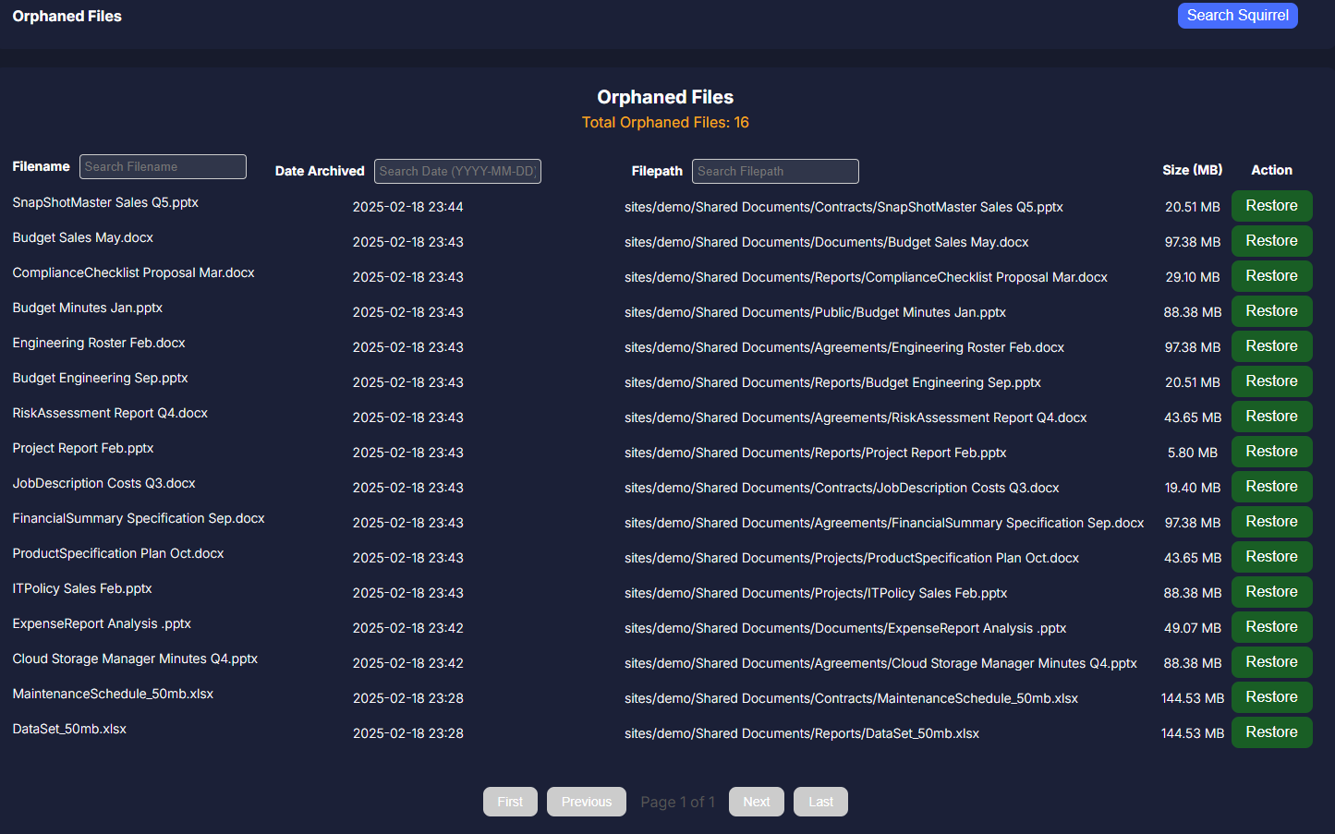This screenshot has width=1335, height=834.
Task: Click the Previous page button
Action: 586,802
